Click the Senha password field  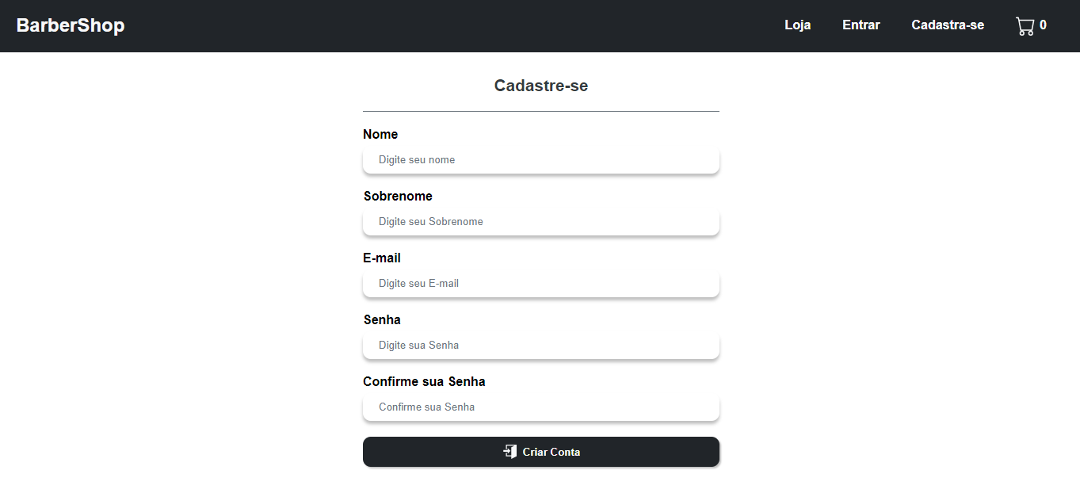click(x=540, y=345)
